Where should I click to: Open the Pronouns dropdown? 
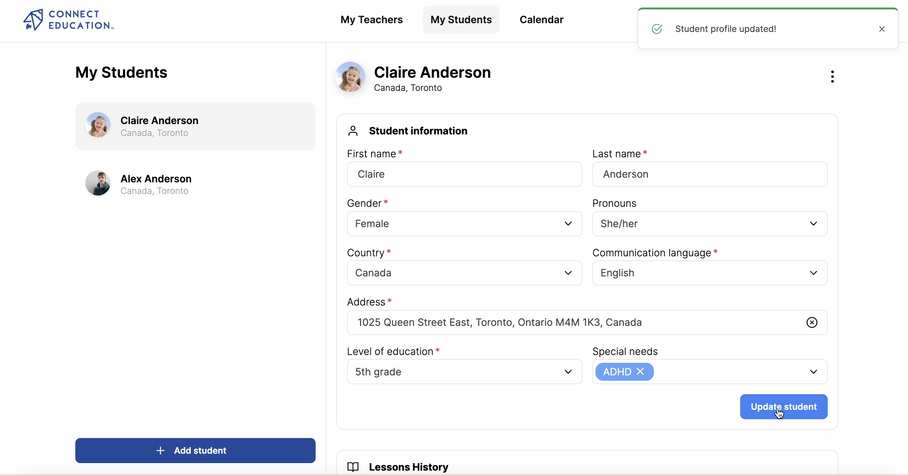point(709,224)
